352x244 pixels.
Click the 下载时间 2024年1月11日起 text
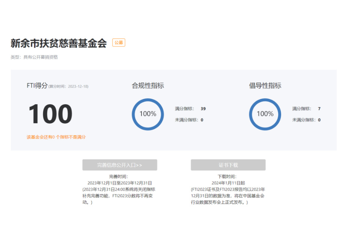tap(228, 183)
